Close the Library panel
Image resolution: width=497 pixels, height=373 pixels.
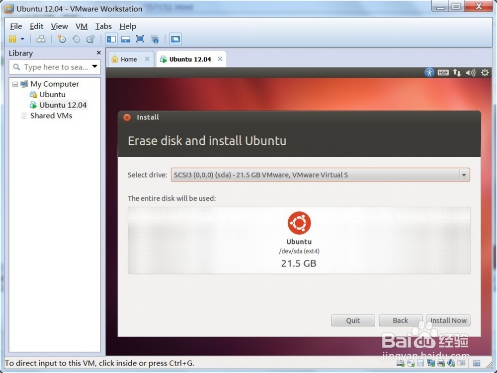(98, 53)
